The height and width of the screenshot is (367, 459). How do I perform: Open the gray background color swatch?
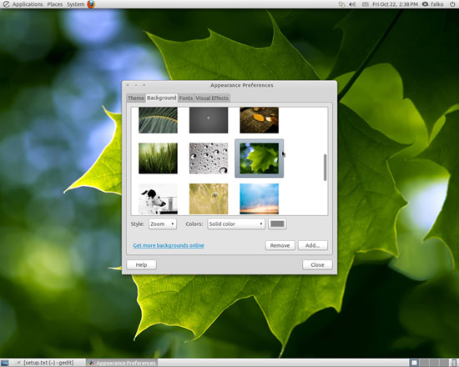[x=277, y=224]
